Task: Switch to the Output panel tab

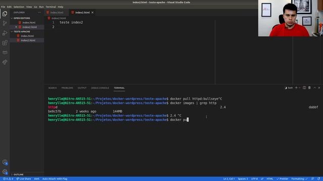Action: pos(82,88)
